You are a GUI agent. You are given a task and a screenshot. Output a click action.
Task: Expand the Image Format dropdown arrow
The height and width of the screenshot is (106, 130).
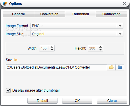click(x=120, y=26)
